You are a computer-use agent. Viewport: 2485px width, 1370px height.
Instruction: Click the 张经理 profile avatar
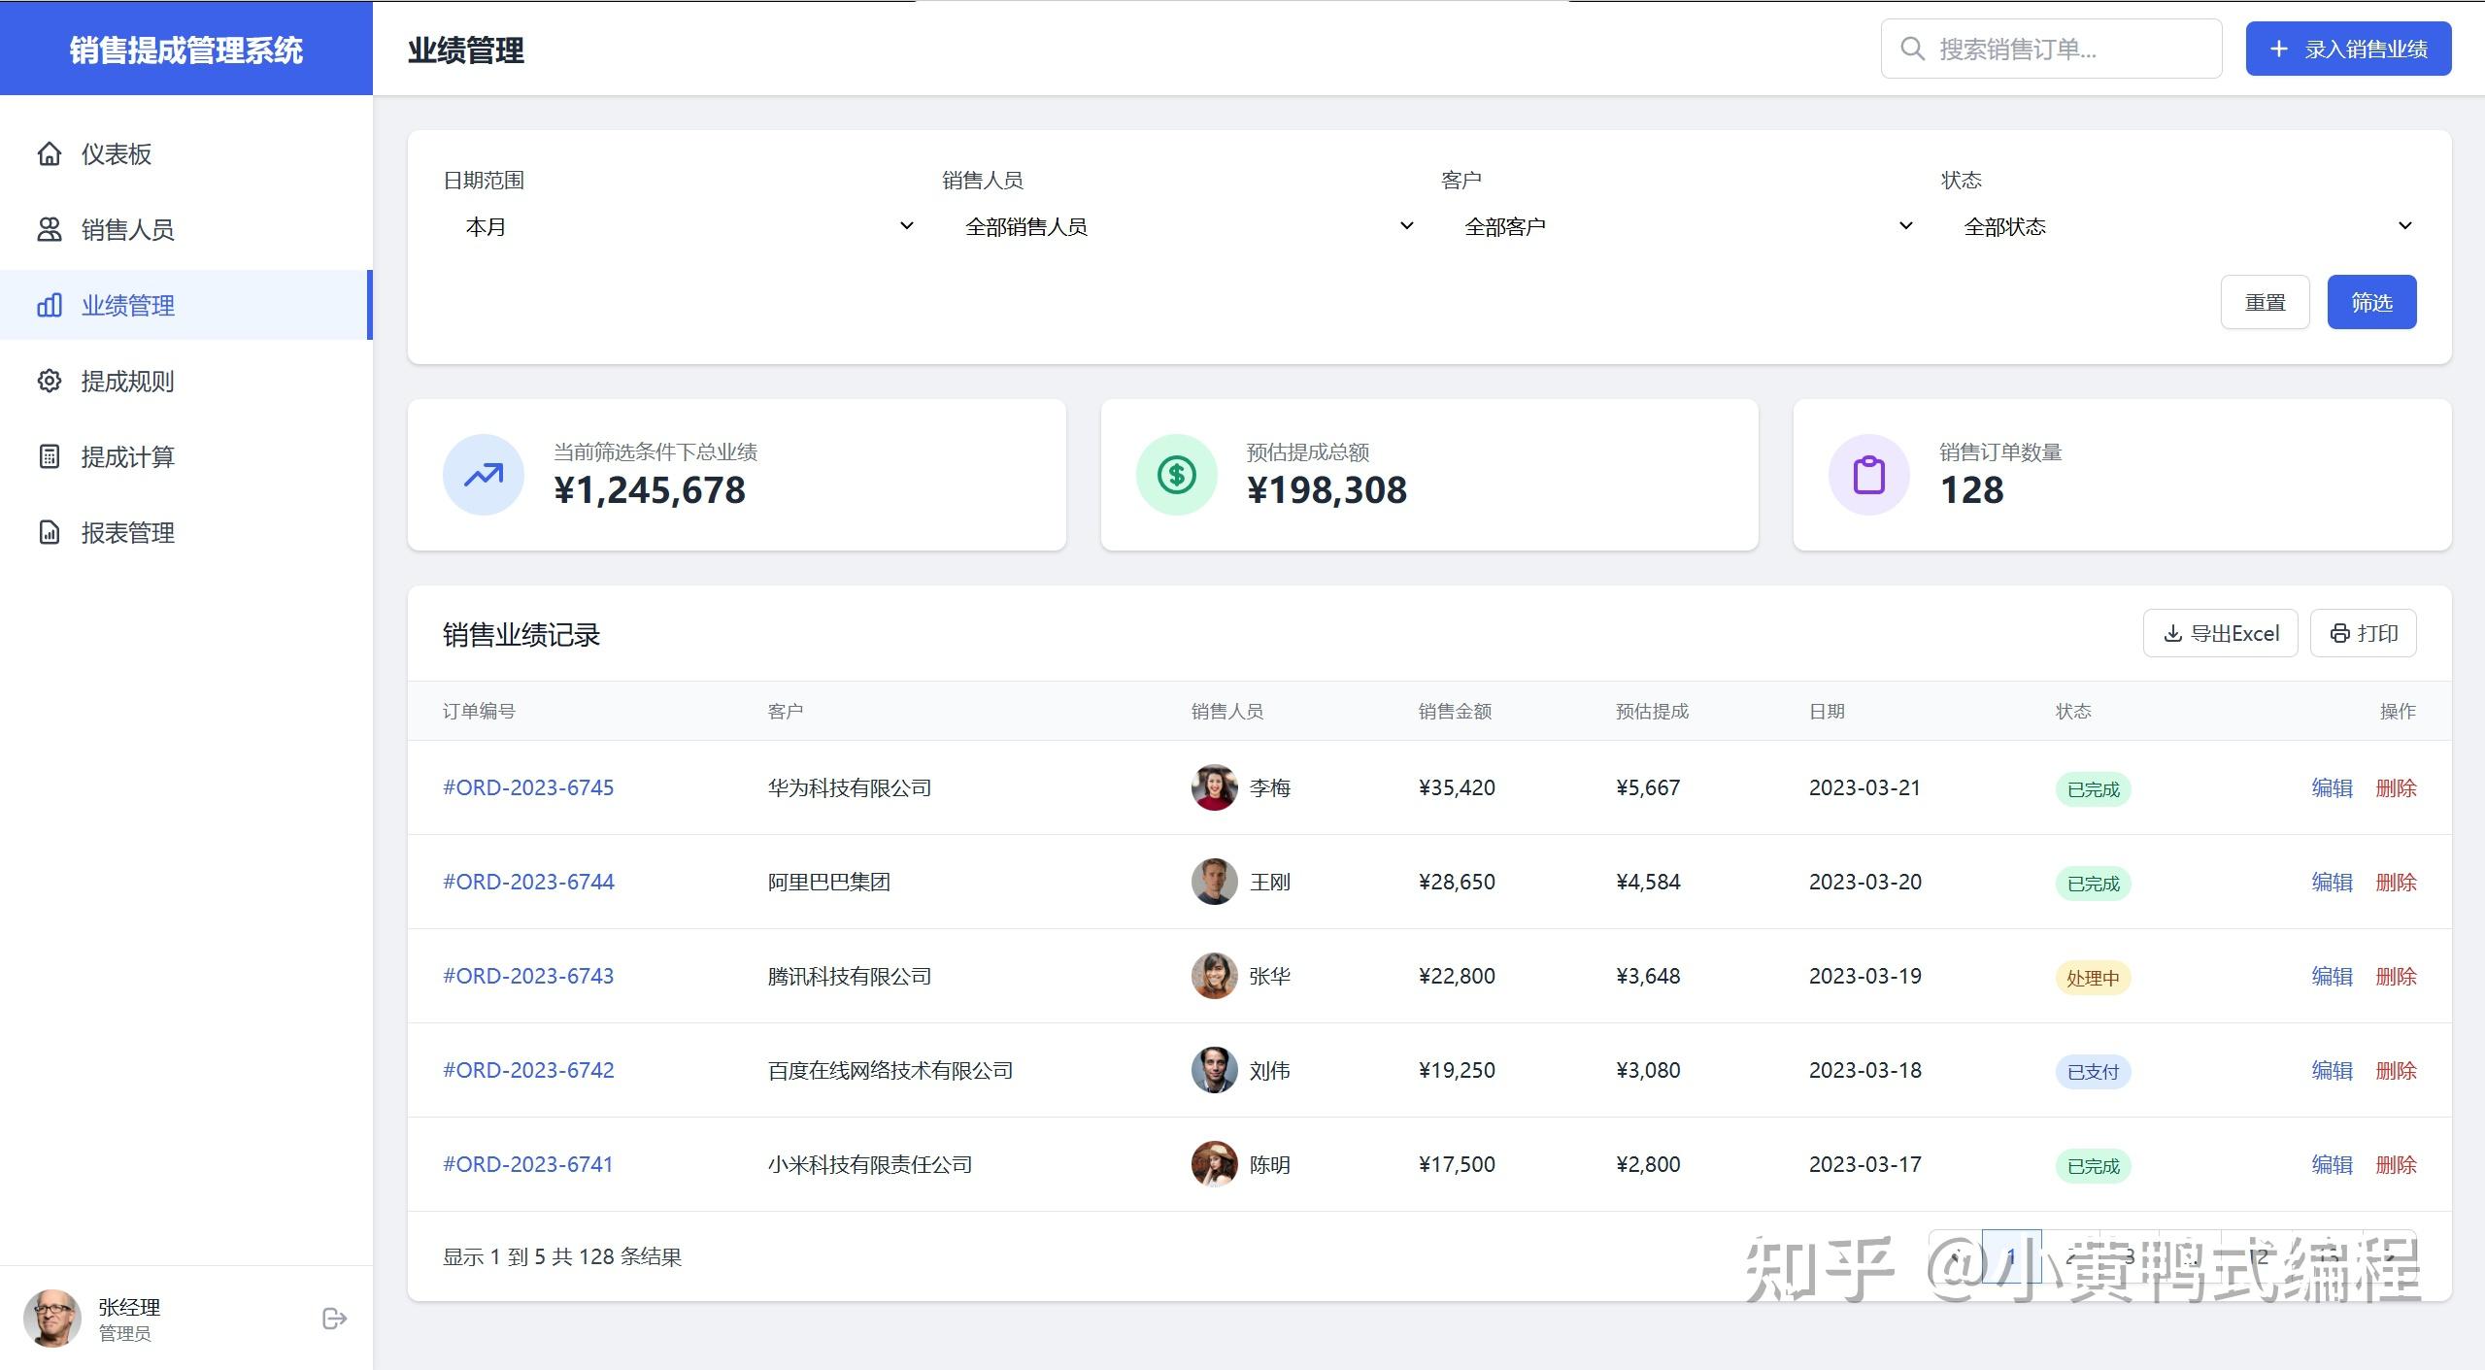click(x=51, y=1318)
